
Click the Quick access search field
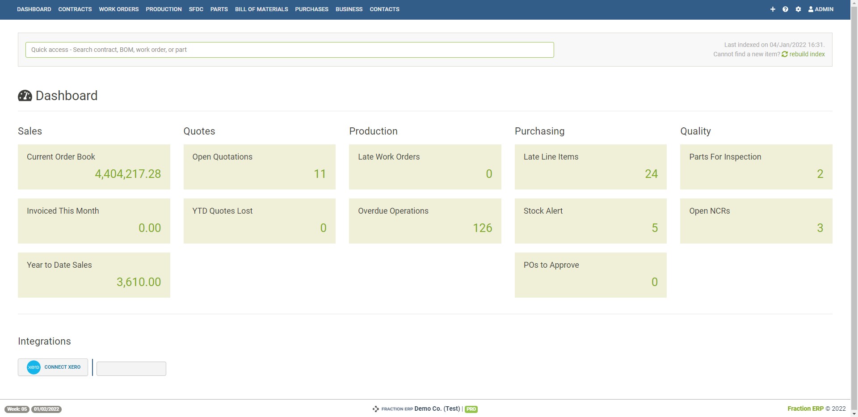pyautogui.click(x=290, y=50)
